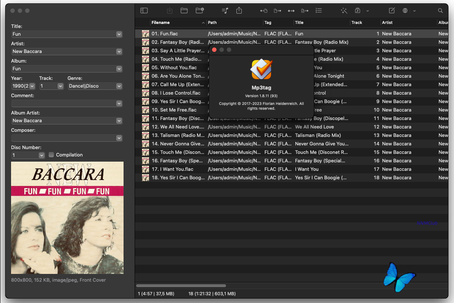
Task: Expand the Genre dropdown showing Dance\\Disco
Action: pos(119,86)
